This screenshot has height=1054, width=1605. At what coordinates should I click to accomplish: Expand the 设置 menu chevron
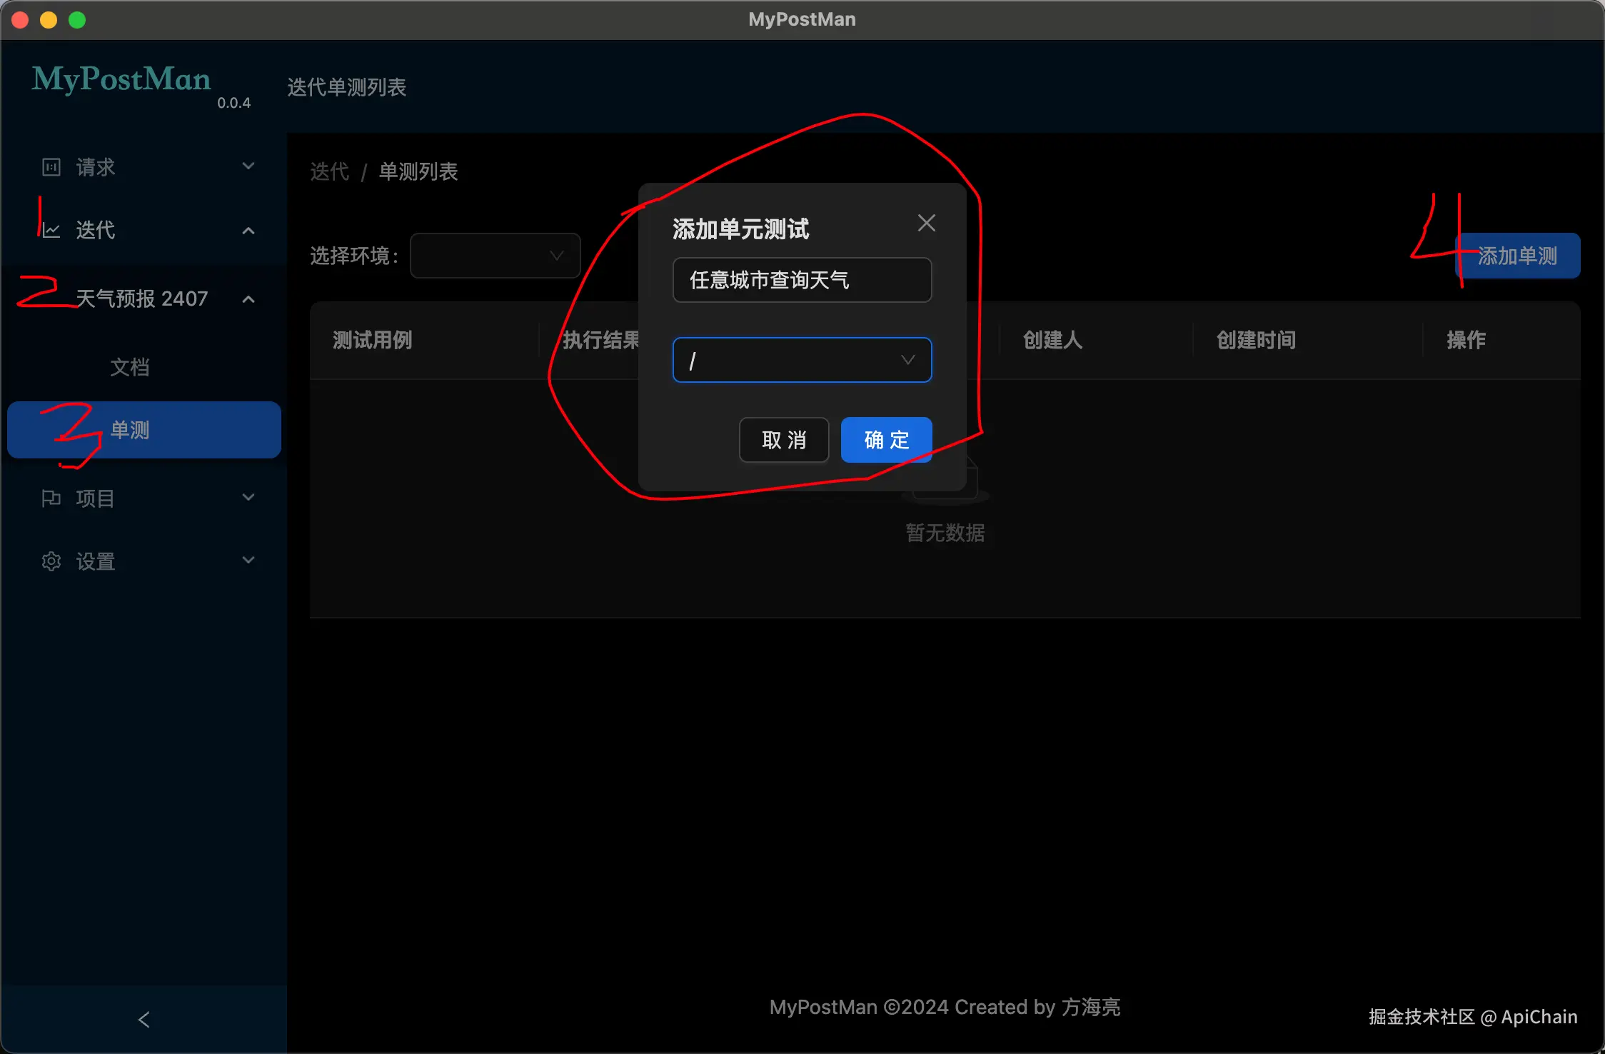pyautogui.click(x=248, y=560)
